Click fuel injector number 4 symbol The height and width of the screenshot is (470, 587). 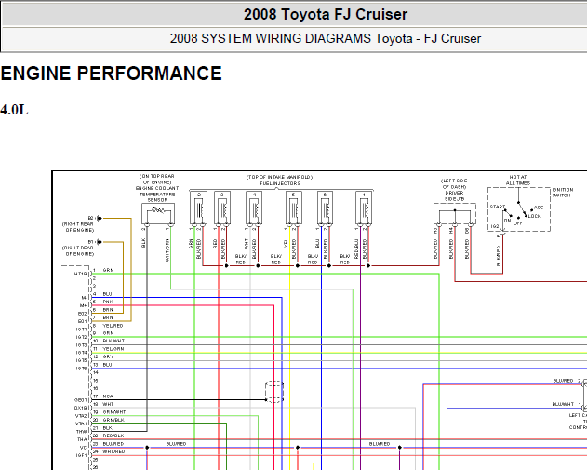254,208
